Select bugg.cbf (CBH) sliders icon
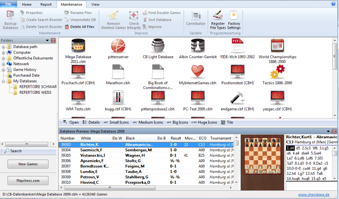The height and width of the screenshot is (199, 339). (x=118, y=98)
